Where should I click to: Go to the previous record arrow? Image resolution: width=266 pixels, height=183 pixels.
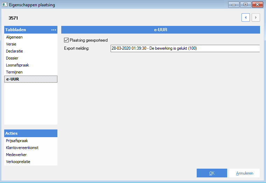click(245, 17)
